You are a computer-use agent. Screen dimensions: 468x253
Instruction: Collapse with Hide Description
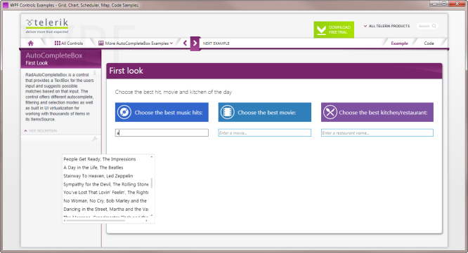(41, 130)
